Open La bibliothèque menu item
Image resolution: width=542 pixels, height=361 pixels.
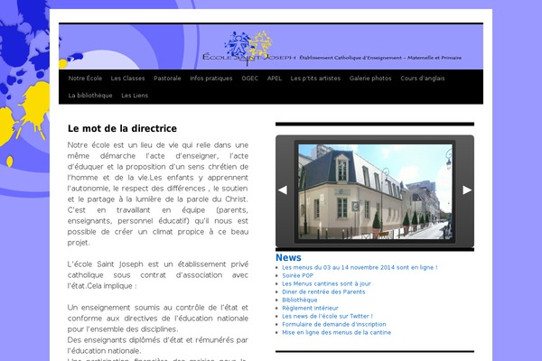click(90, 96)
